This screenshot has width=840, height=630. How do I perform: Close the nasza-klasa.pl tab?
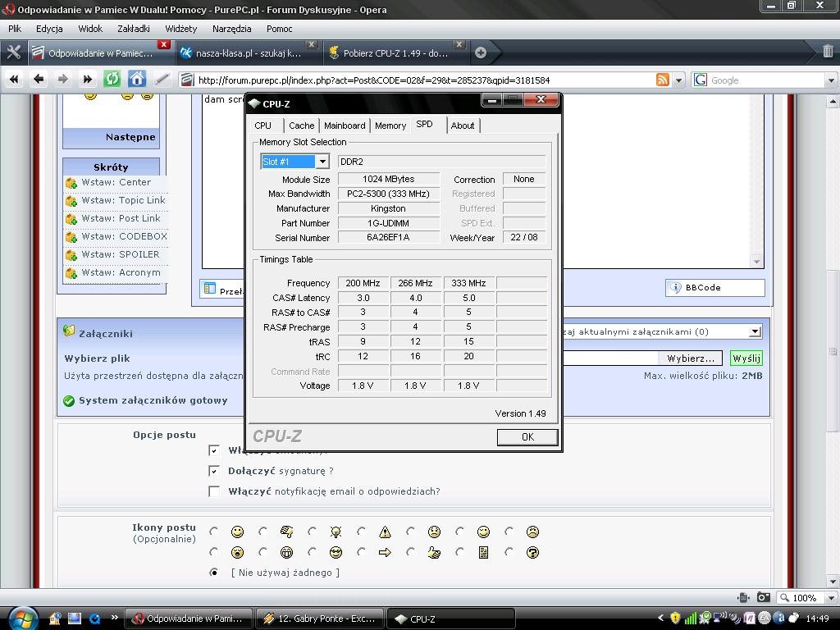[311, 44]
